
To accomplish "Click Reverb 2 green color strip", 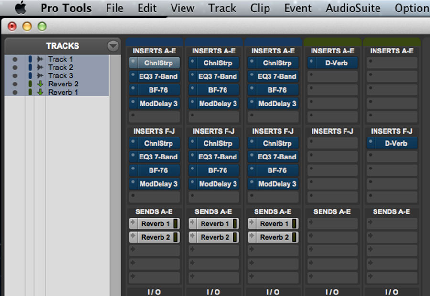I will [x=30, y=84].
